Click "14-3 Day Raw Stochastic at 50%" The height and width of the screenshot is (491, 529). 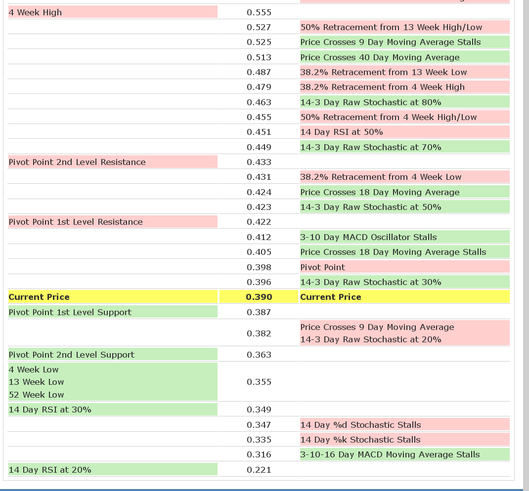(x=371, y=207)
